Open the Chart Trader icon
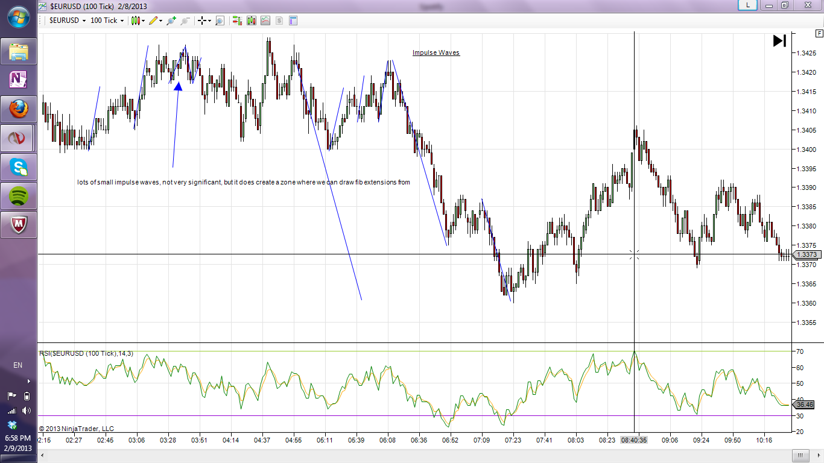The width and height of the screenshot is (824, 463). [236, 20]
